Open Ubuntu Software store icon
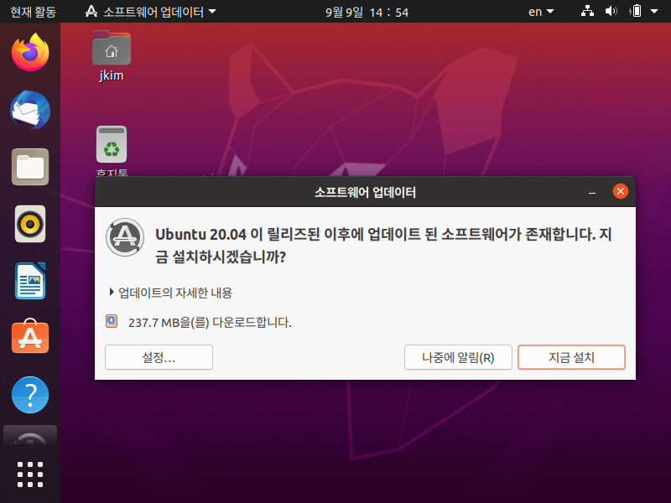 tap(30, 337)
